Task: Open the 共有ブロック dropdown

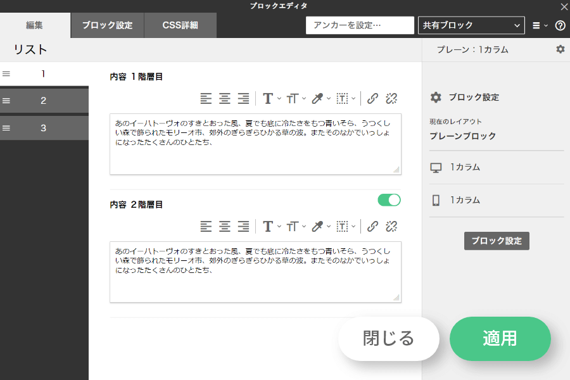Action: coord(471,25)
